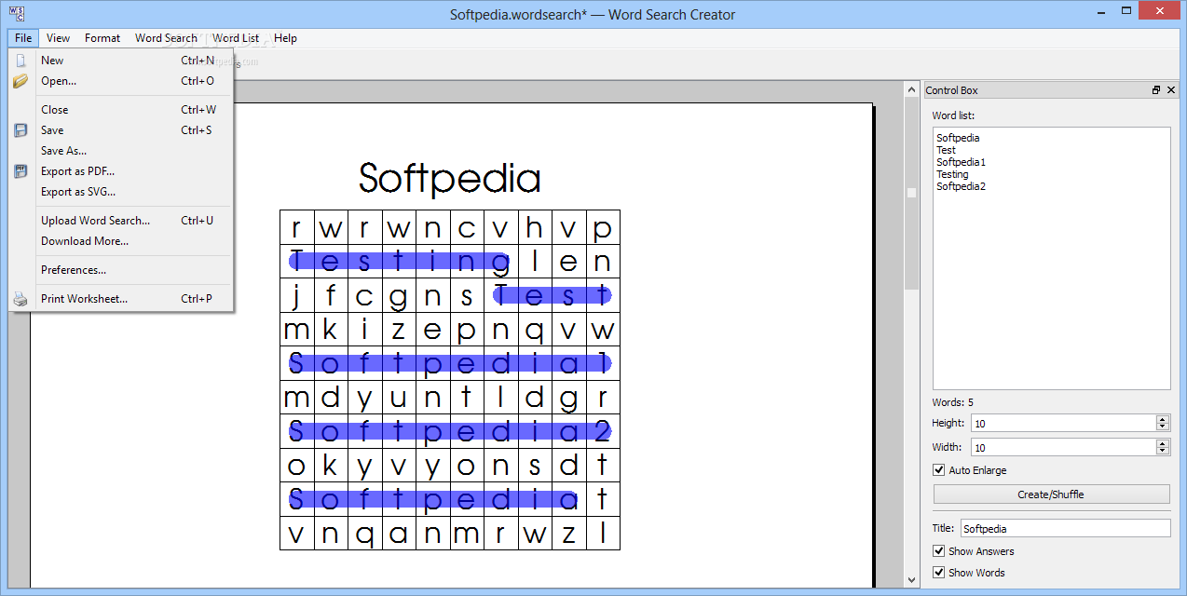The image size is (1187, 596).
Task: Toggle the Auto Enlarge checkbox
Action: (939, 470)
